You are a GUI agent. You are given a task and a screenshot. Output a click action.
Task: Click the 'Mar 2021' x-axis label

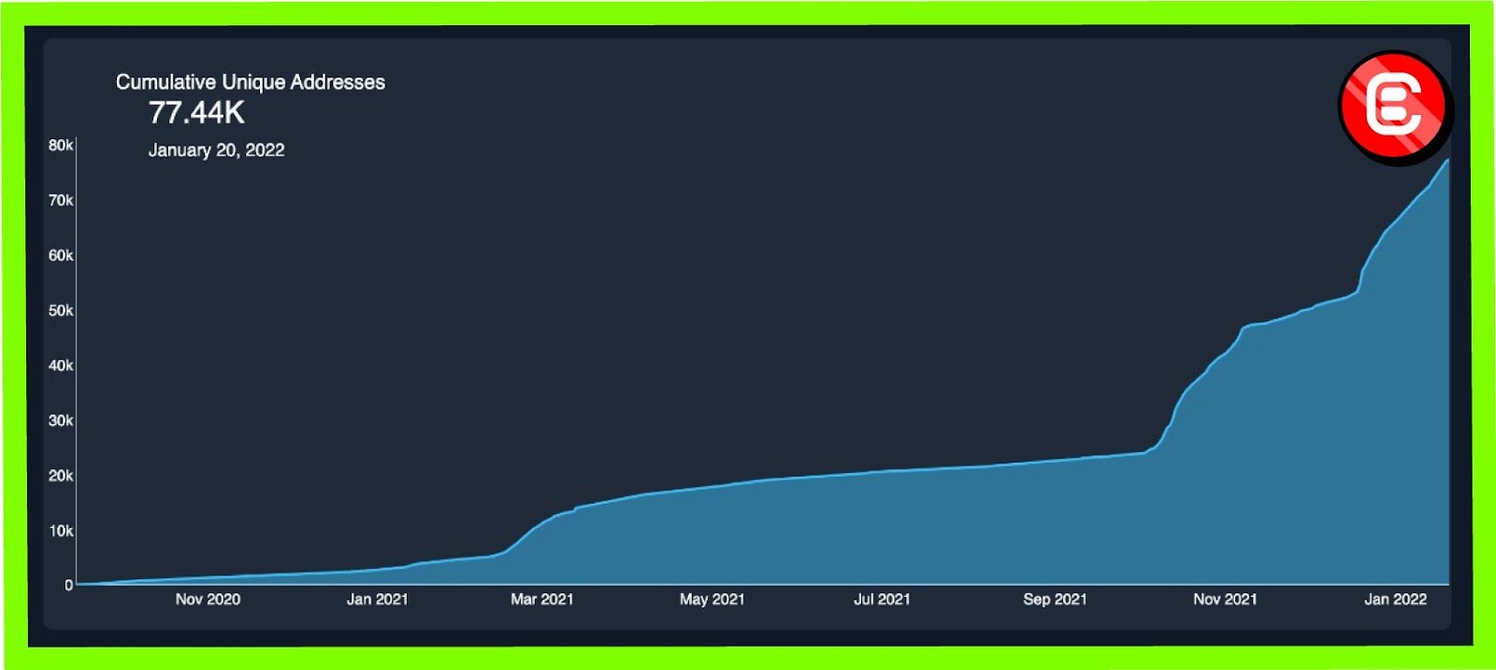(x=541, y=599)
